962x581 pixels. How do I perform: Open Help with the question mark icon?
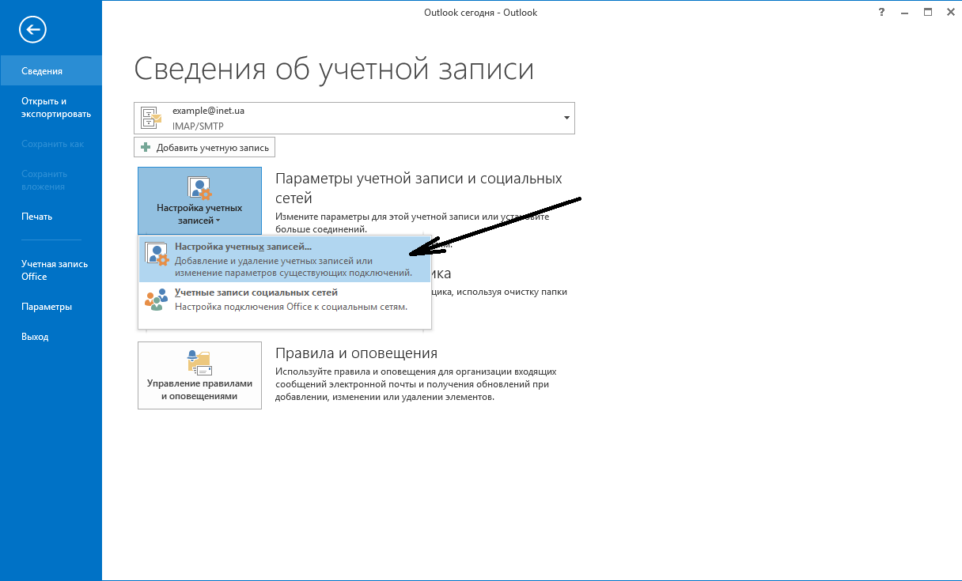tap(881, 12)
